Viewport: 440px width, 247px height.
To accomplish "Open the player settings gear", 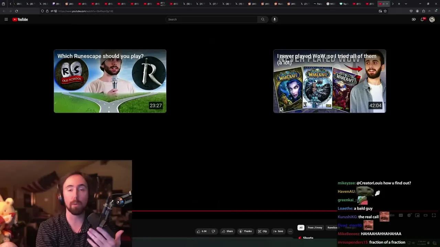I will (409, 215).
